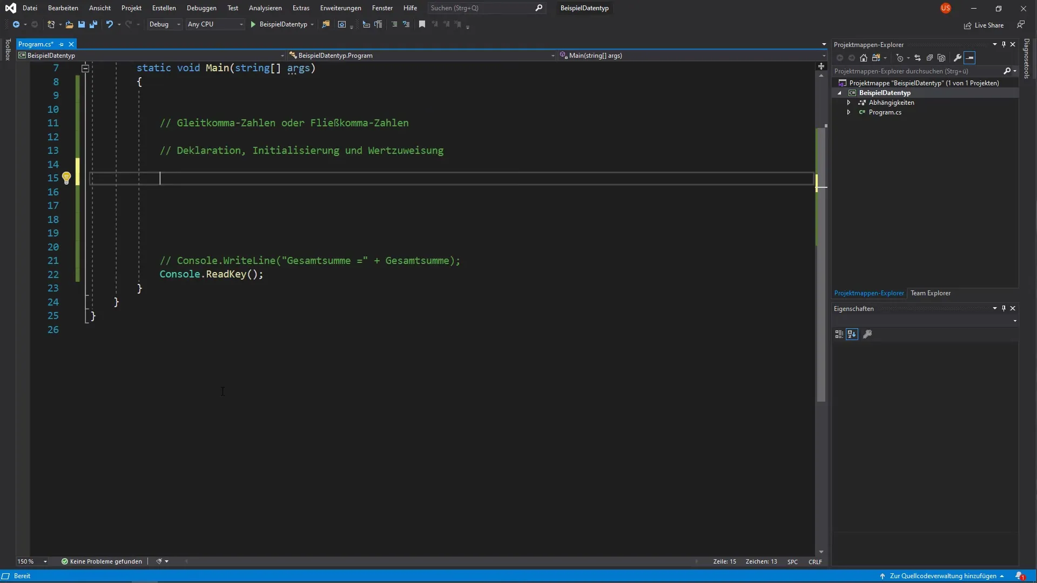
Task: Click the bookmark toggle icon in toolbar
Action: tap(422, 24)
